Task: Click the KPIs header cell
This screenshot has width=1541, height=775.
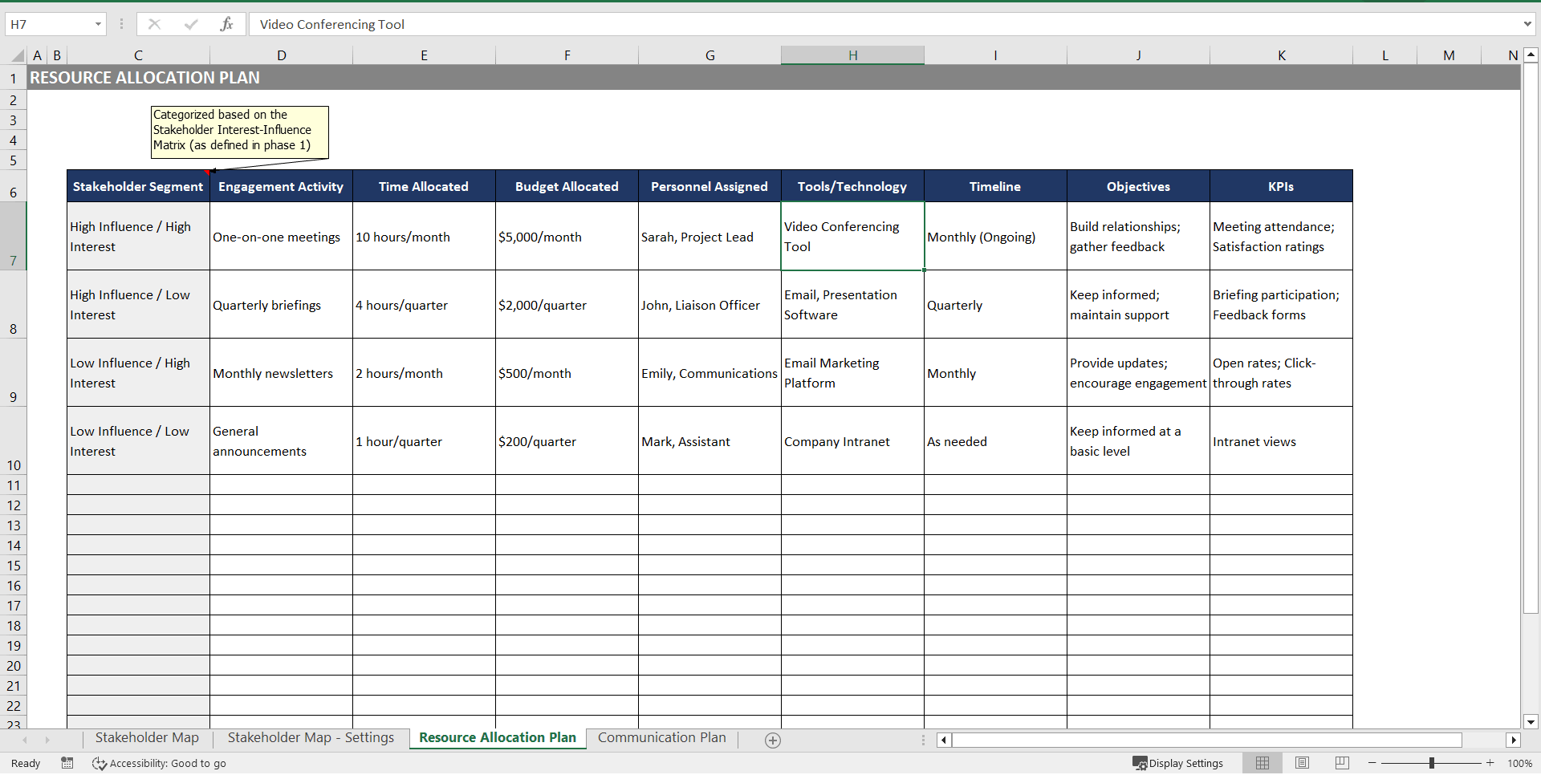Action: 1281,186
